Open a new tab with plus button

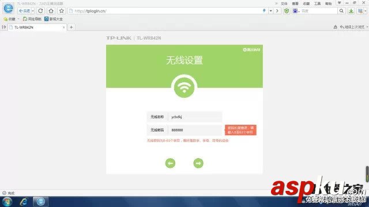click(71, 27)
